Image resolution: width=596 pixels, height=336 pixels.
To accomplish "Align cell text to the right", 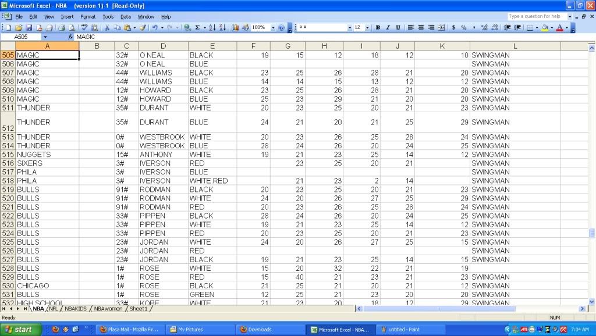I will (431, 28).
